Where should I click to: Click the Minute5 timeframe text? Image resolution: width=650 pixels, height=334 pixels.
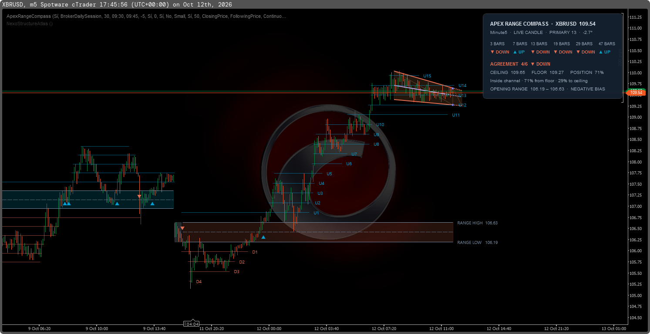498,33
